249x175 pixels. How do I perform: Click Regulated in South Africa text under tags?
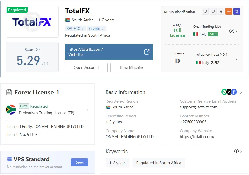[87, 35]
